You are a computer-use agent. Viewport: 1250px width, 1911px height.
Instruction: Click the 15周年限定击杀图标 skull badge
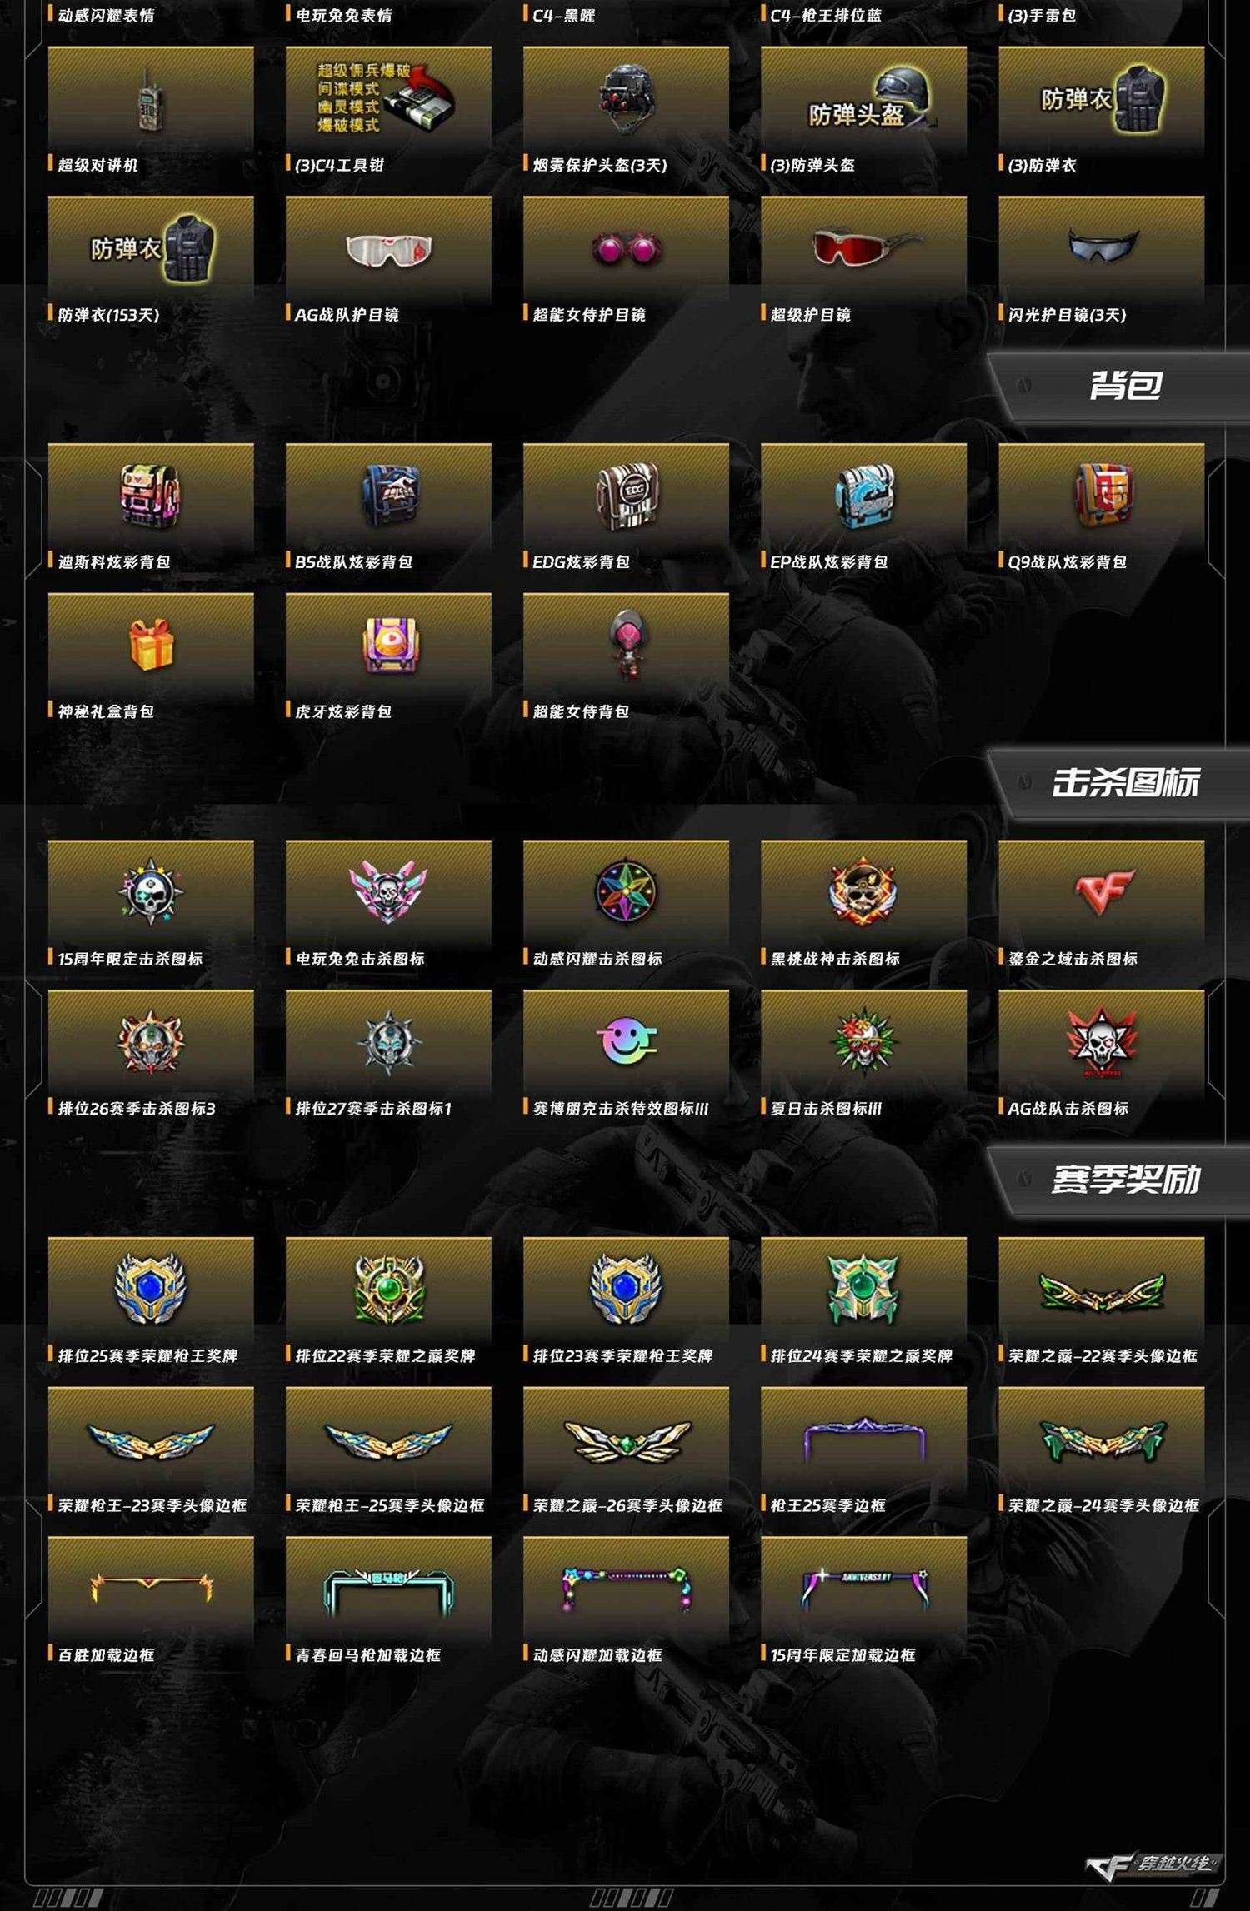pyautogui.click(x=151, y=893)
